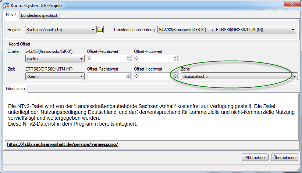
Task: Decrease Quelle Offset-Hochwert with down arrow
Action: tap(175, 60)
